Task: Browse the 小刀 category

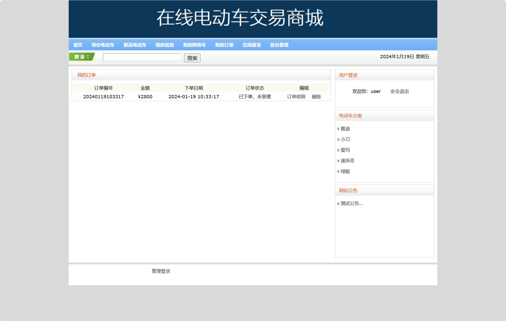Action: tap(345, 139)
